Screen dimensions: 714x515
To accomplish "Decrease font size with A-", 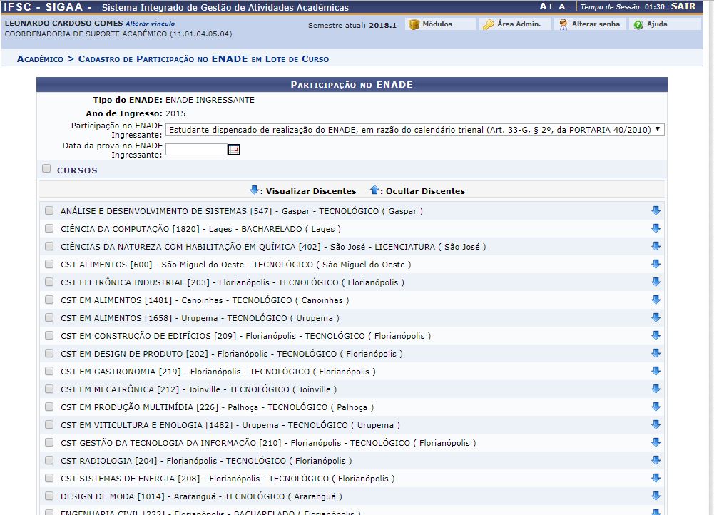I will point(563,6).
